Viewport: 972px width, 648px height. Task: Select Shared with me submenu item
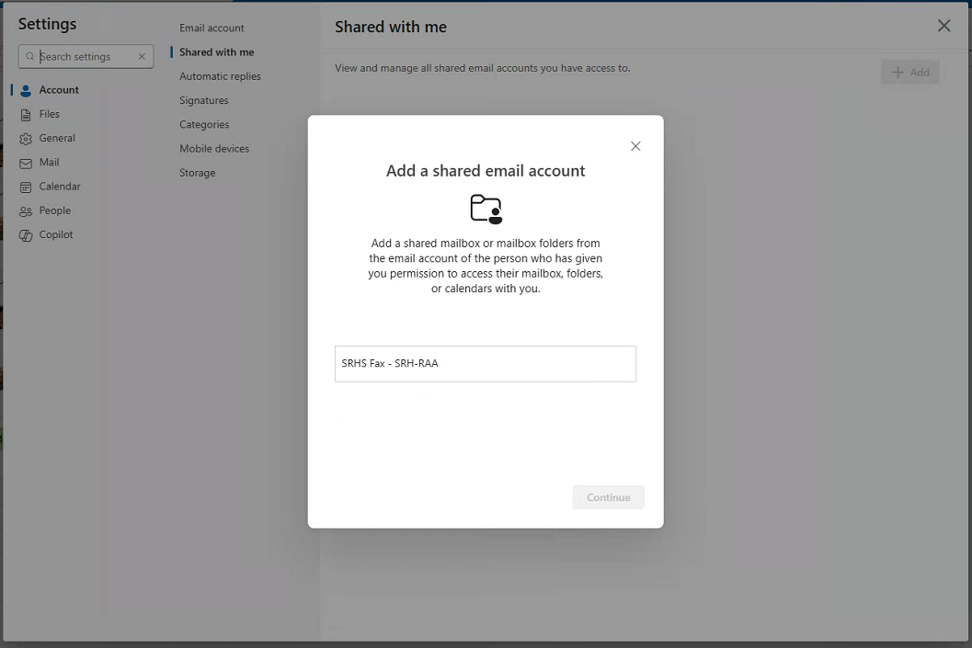tap(216, 52)
